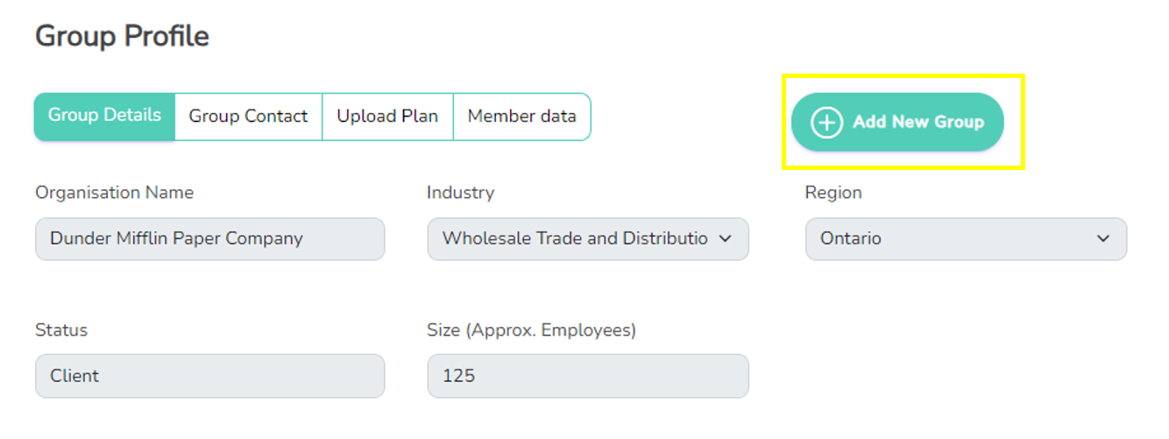The width and height of the screenshot is (1169, 439).
Task: Click the Industry dropdown chevron arrow
Action: (x=725, y=239)
